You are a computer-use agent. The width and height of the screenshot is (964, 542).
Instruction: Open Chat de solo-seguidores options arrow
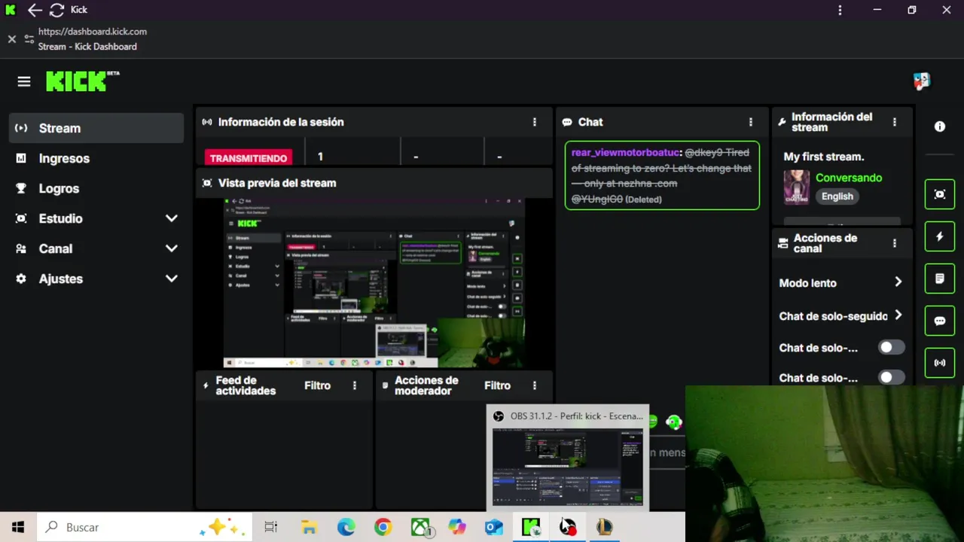coord(898,315)
